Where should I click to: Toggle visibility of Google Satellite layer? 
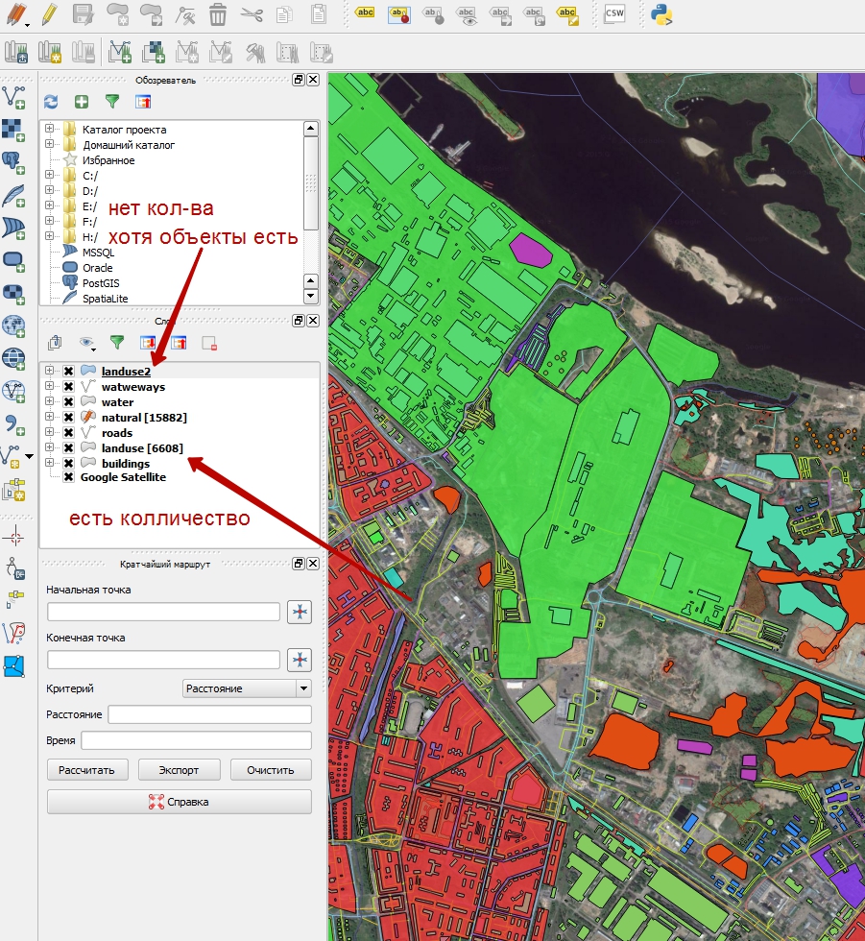point(68,477)
